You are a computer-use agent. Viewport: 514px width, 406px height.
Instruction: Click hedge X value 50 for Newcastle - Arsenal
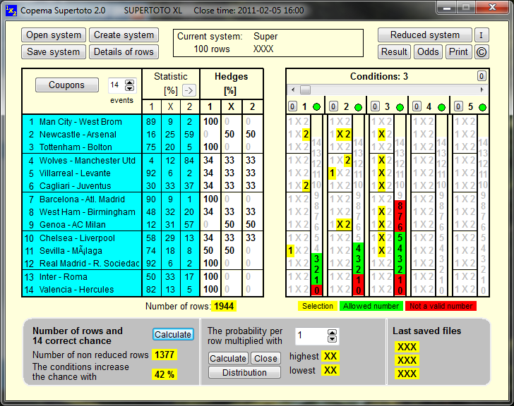click(x=229, y=134)
